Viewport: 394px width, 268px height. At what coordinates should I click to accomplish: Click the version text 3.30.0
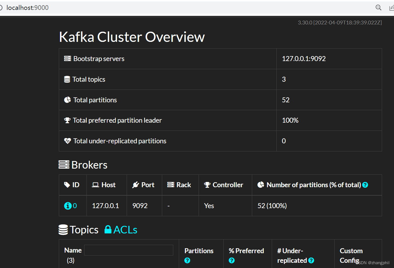pos(305,22)
